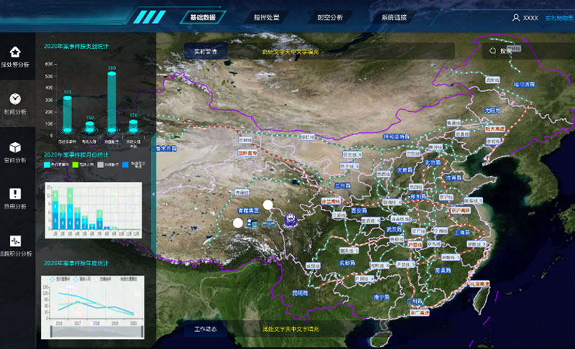Open the 时间分析 clock icon

[16, 99]
